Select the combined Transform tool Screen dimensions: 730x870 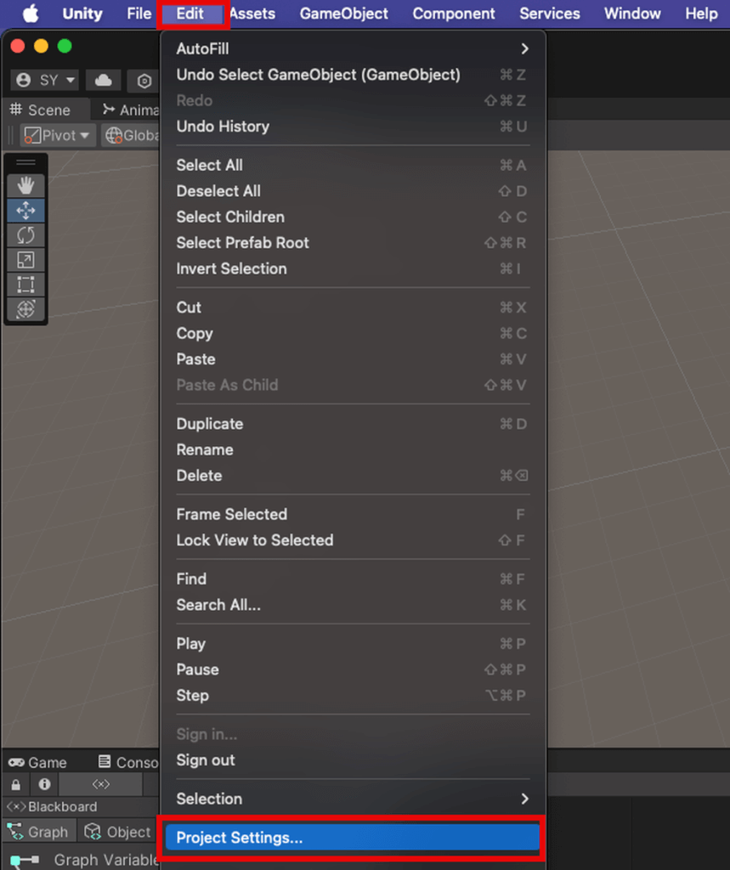[25, 309]
